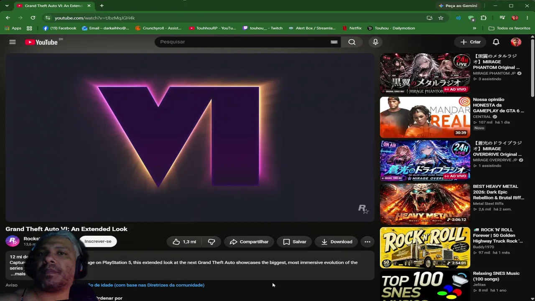Open the Chrome three-dot menu
535x301 pixels.
[527, 18]
